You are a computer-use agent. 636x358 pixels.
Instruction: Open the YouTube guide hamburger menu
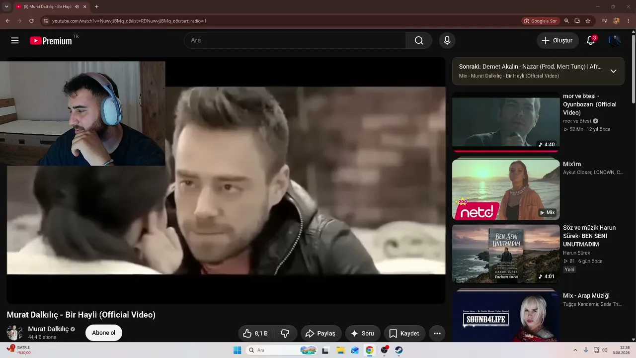pyautogui.click(x=15, y=41)
